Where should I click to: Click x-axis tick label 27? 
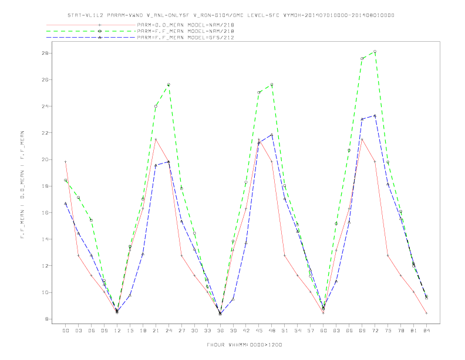[x=181, y=331]
